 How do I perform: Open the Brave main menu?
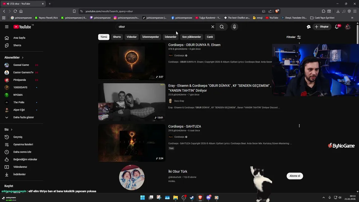coord(355,11)
